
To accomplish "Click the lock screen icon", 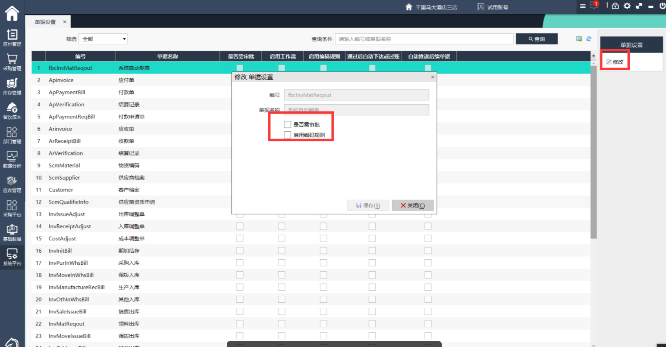I will (615, 6).
